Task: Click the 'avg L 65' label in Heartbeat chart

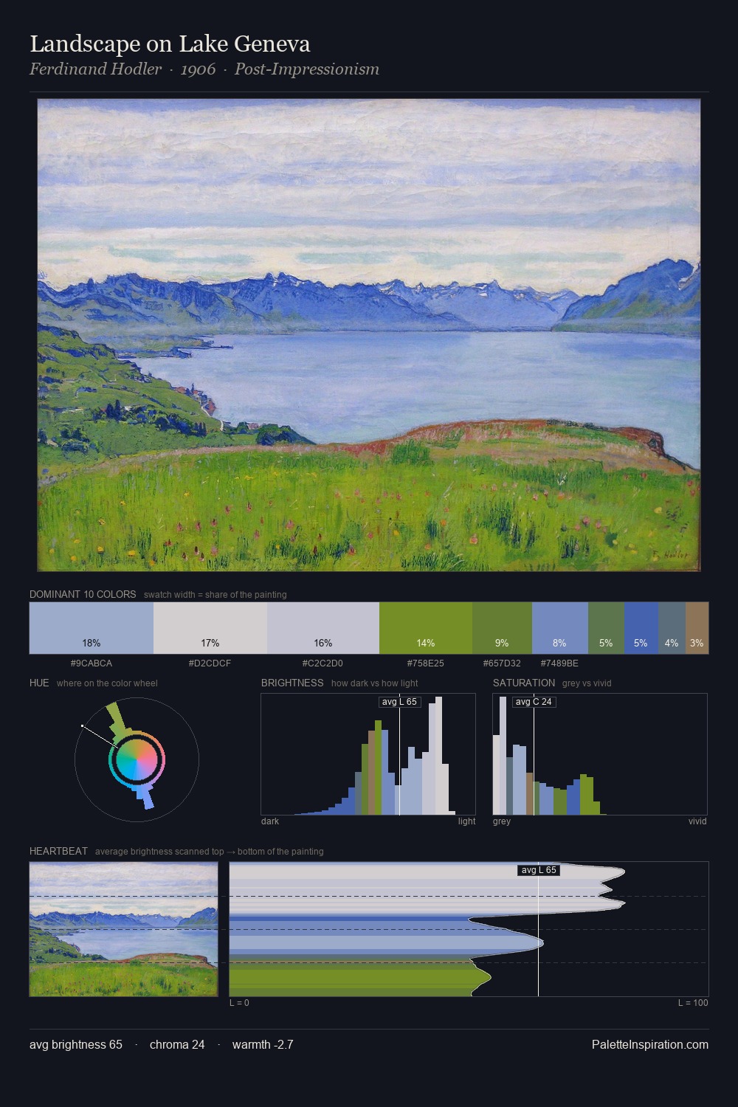Action: (539, 870)
